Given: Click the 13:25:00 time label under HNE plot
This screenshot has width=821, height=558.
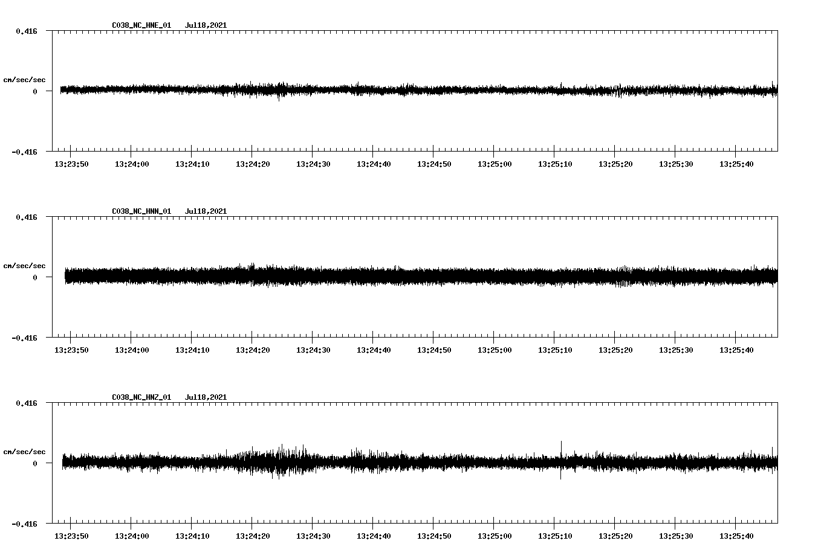Looking at the screenshot, I should click(495, 164).
